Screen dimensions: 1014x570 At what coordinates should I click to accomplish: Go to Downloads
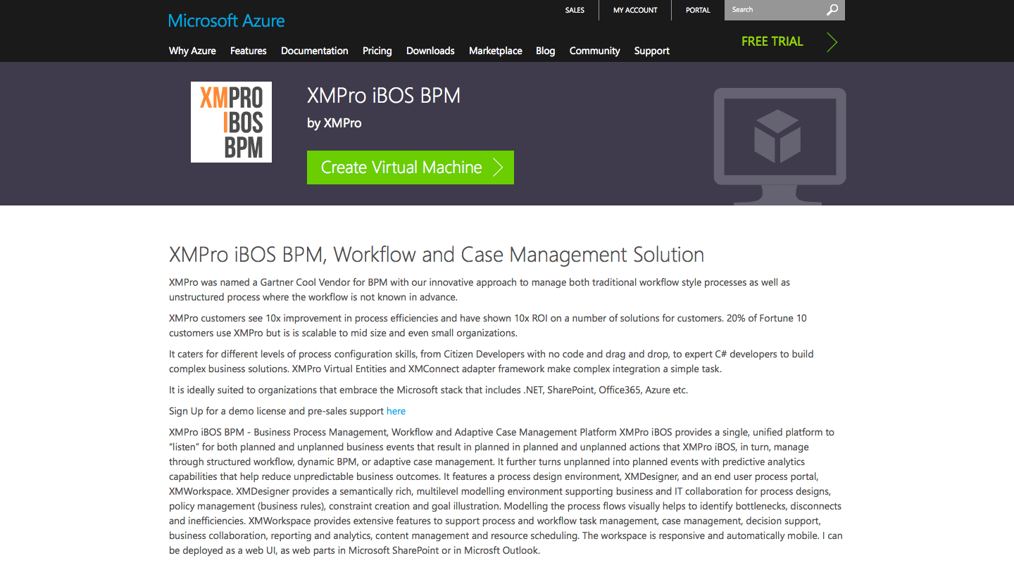coord(430,51)
